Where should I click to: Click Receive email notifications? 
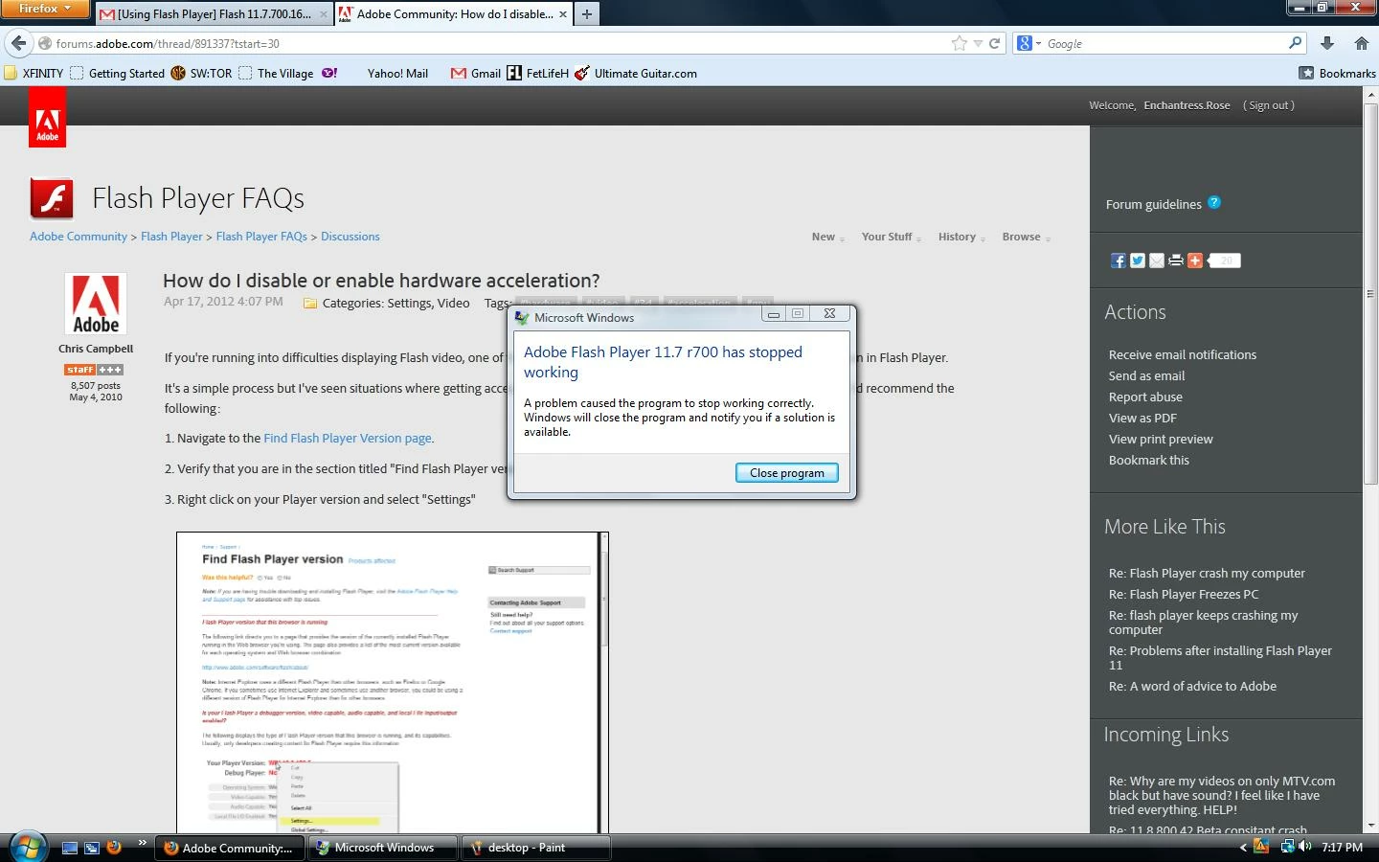tap(1183, 354)
